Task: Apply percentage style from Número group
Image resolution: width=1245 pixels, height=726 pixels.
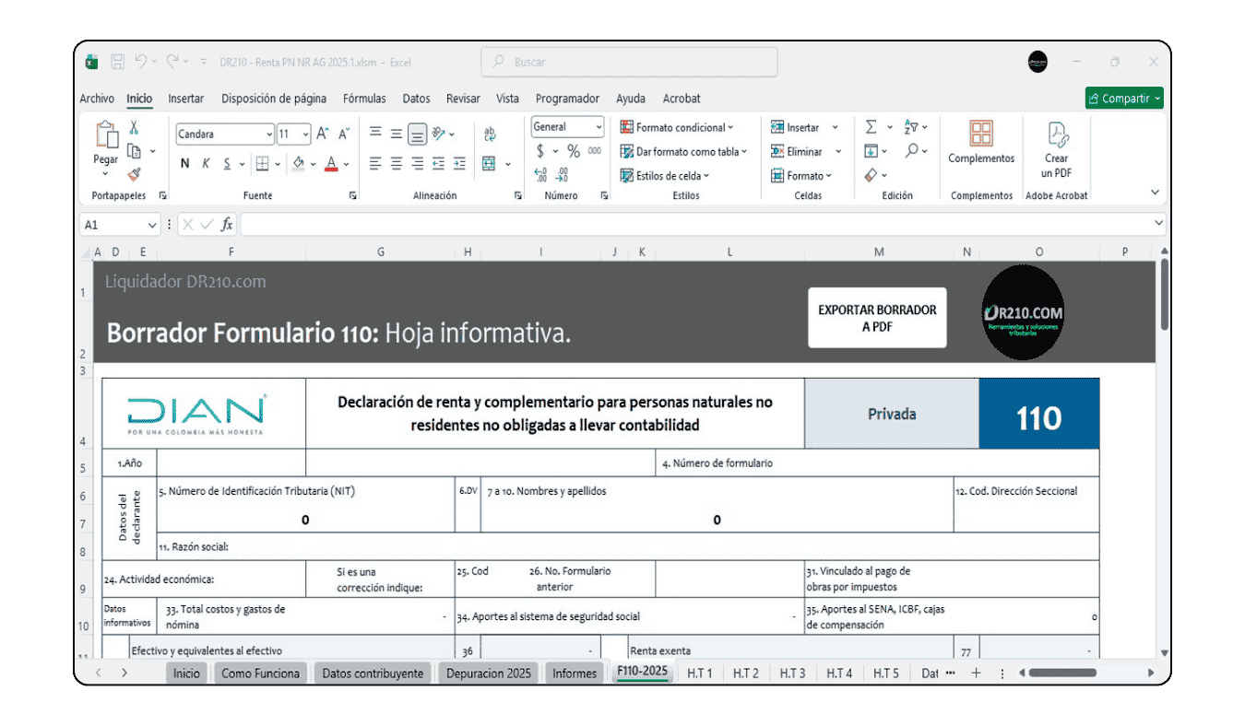Action: 574,150
